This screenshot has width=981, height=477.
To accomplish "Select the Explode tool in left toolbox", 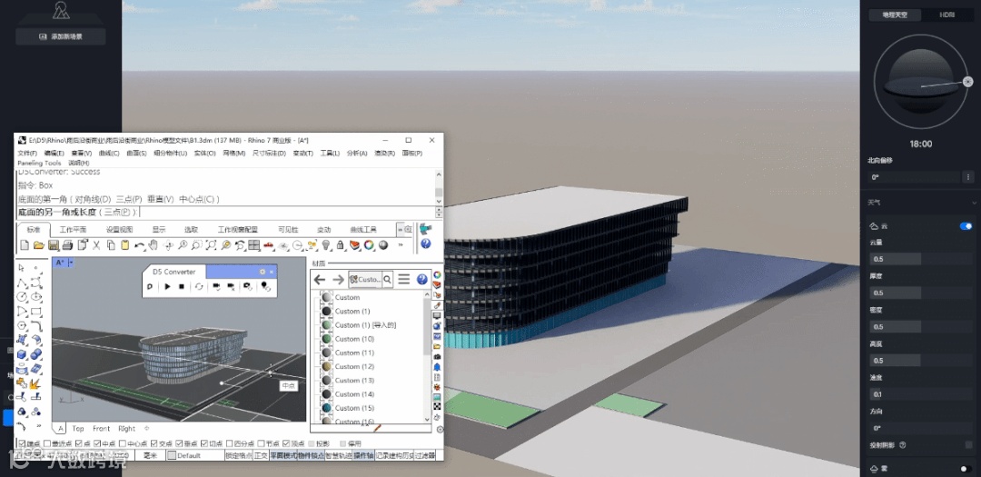I will coord(36,383).
